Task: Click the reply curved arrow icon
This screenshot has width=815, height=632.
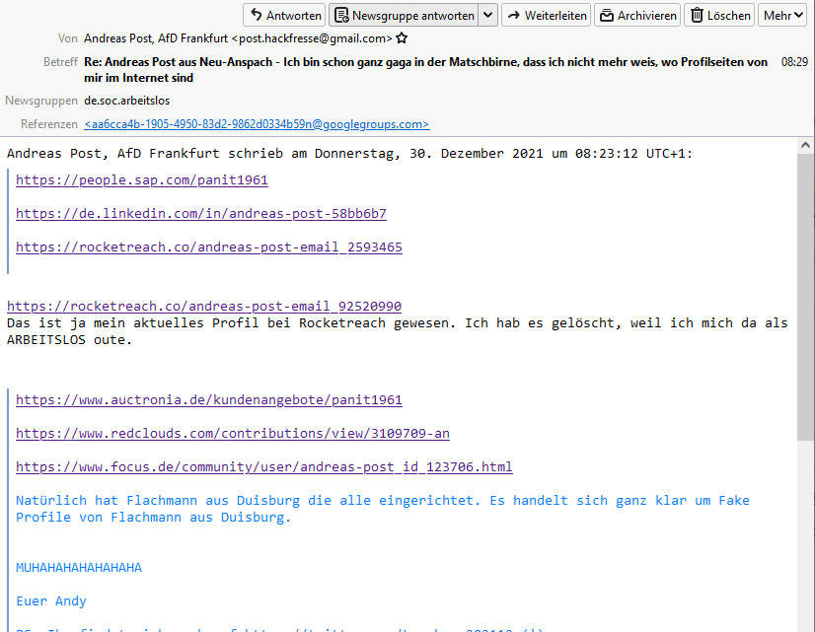Action: pos(257,15)
